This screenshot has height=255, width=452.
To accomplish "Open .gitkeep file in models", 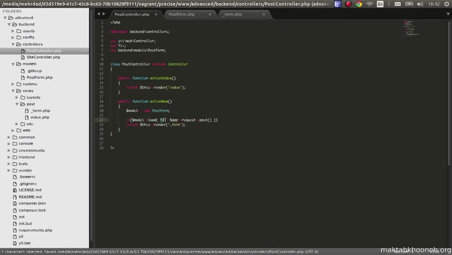I will point(34,71).
